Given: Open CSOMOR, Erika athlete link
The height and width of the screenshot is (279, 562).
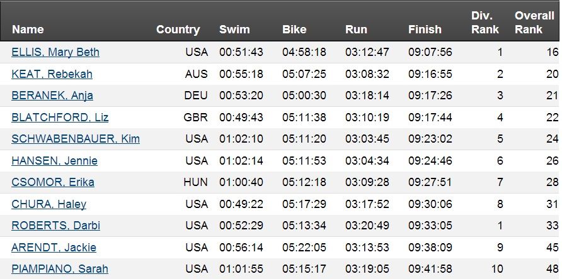Looking at the screenshot, I should click(x=53, y=182).
